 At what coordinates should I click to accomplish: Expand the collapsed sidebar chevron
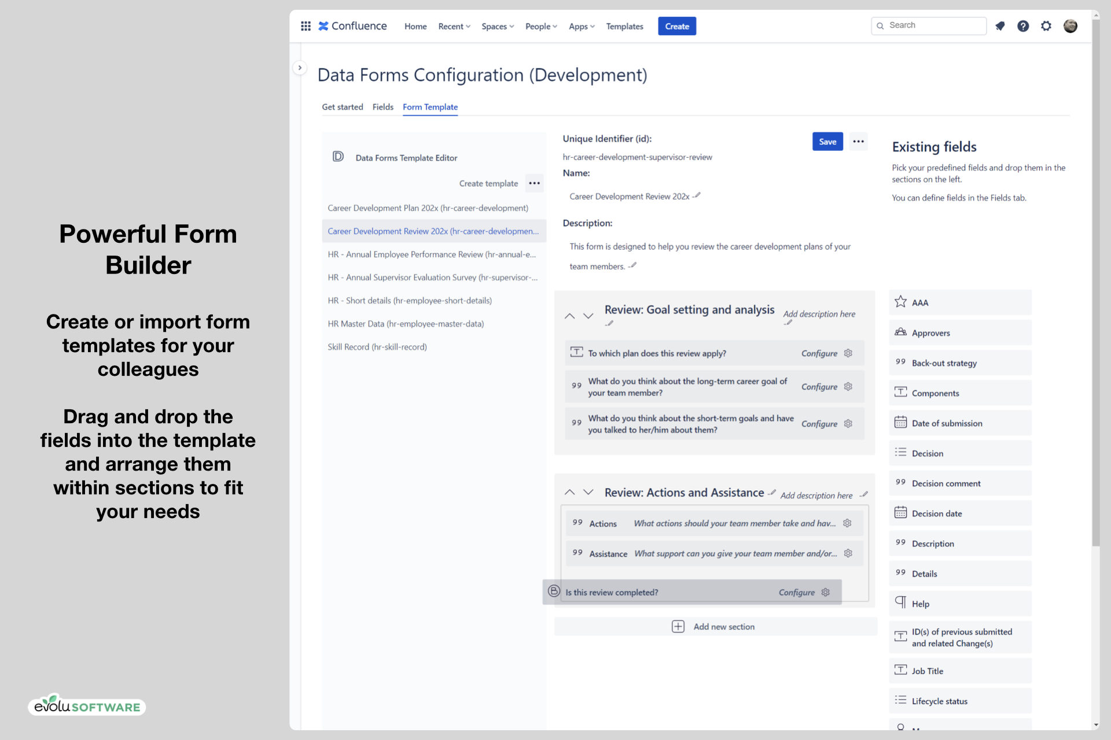pos(300,68)
